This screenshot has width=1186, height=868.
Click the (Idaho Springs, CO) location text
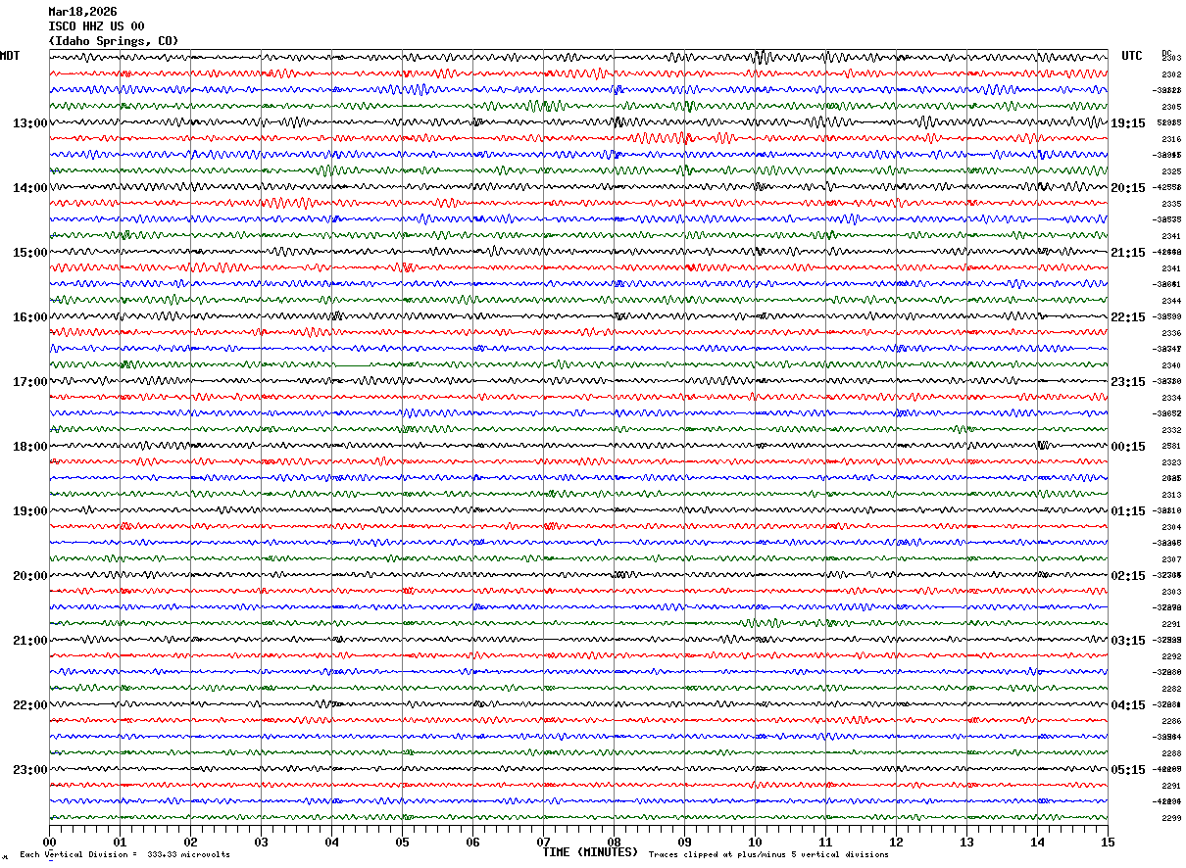[x=114, y=41]
